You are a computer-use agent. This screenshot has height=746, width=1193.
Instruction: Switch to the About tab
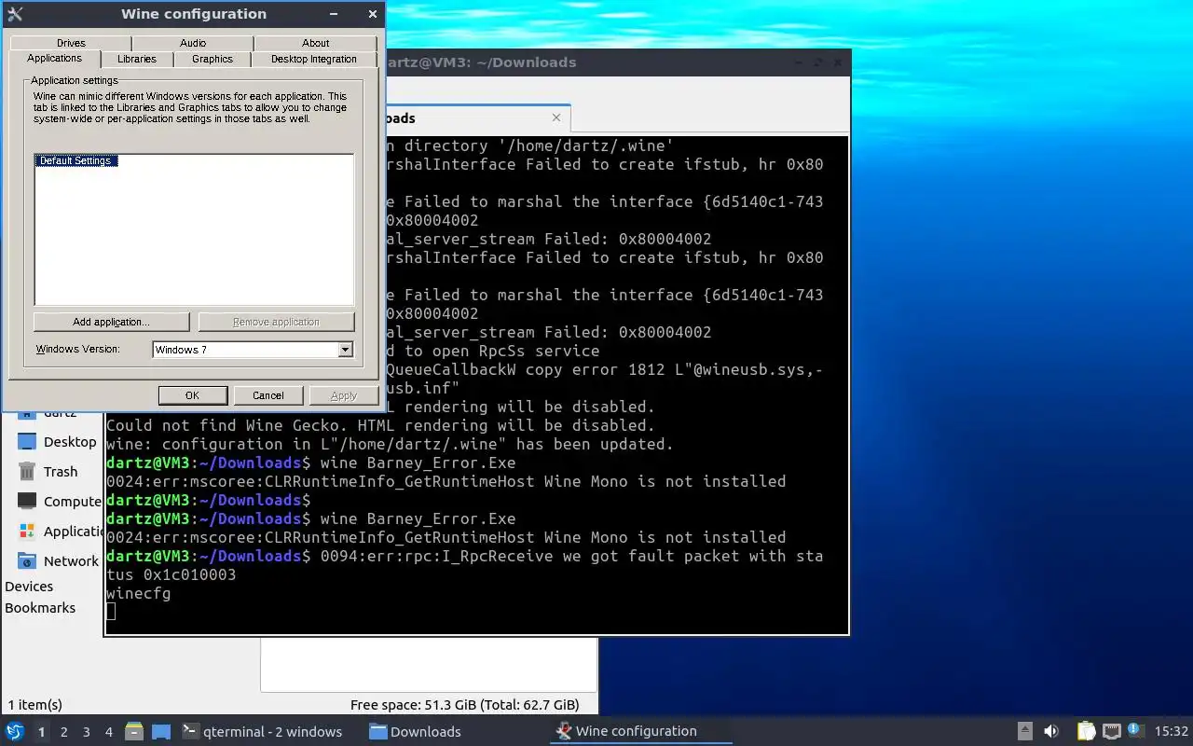click(316, 43)
